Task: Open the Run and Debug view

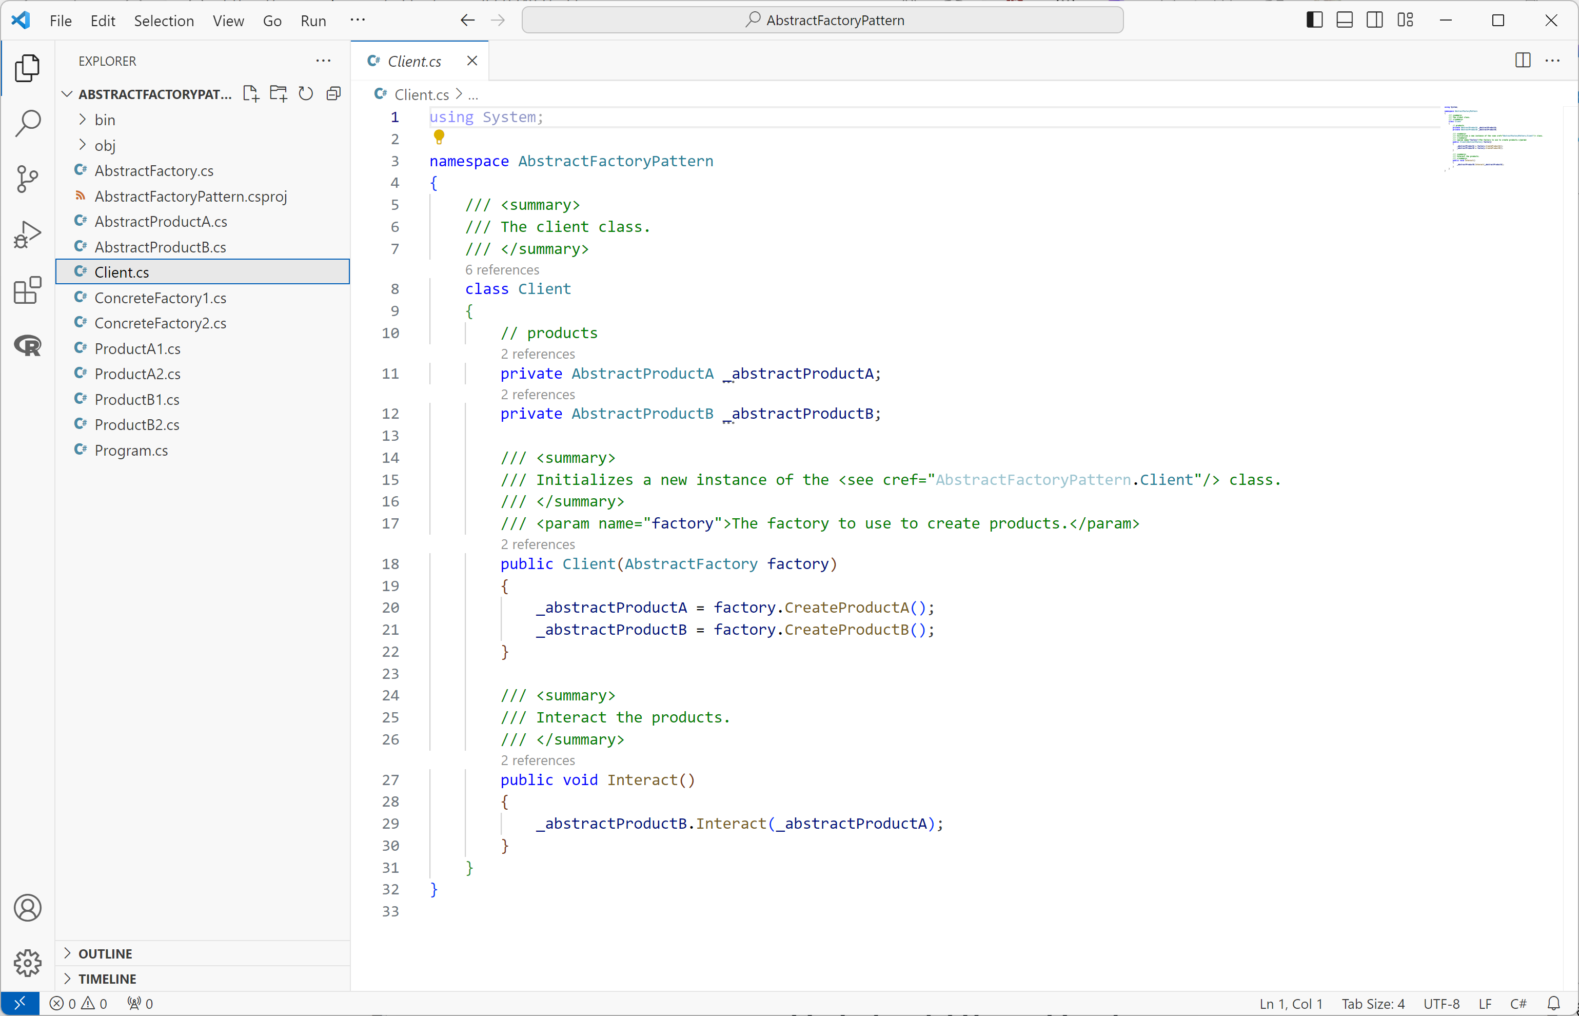Action: [x=27, y=233]
